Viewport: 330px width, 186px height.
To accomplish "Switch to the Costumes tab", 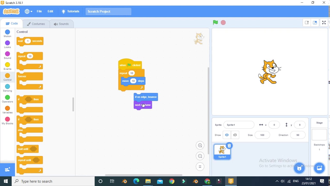I will (x=36, y=24).
